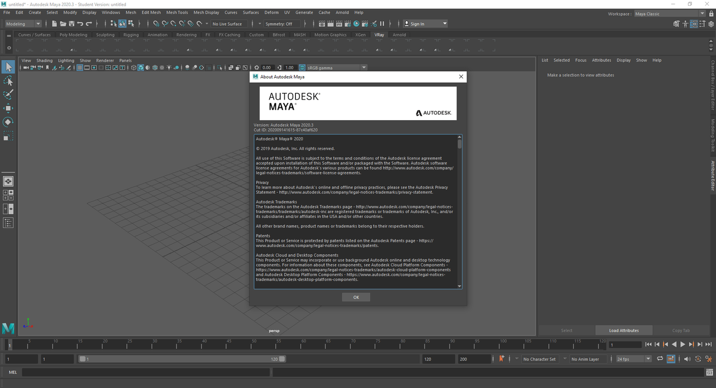Open the Modeling menu set dropdown
Viewport: 716px width, 388px height.
point(23,23)
